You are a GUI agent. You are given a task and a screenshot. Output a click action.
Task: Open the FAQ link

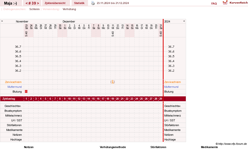[214, 4]
